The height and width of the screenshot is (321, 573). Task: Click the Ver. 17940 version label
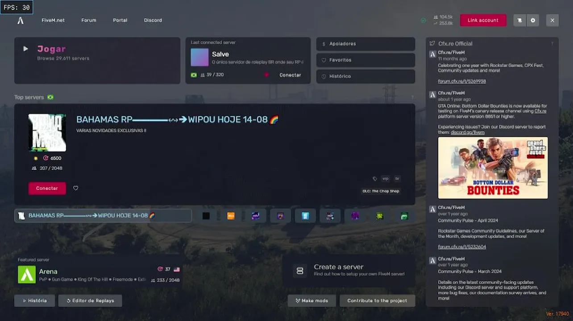[x=558, y=314]
